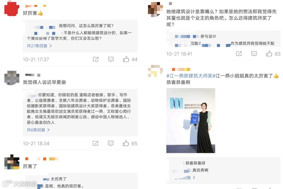Like the comment with 65 likes

[x=126, y=143]
